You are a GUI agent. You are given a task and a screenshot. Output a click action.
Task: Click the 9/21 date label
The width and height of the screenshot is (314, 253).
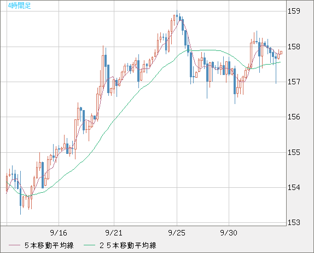tap(114, 233)
